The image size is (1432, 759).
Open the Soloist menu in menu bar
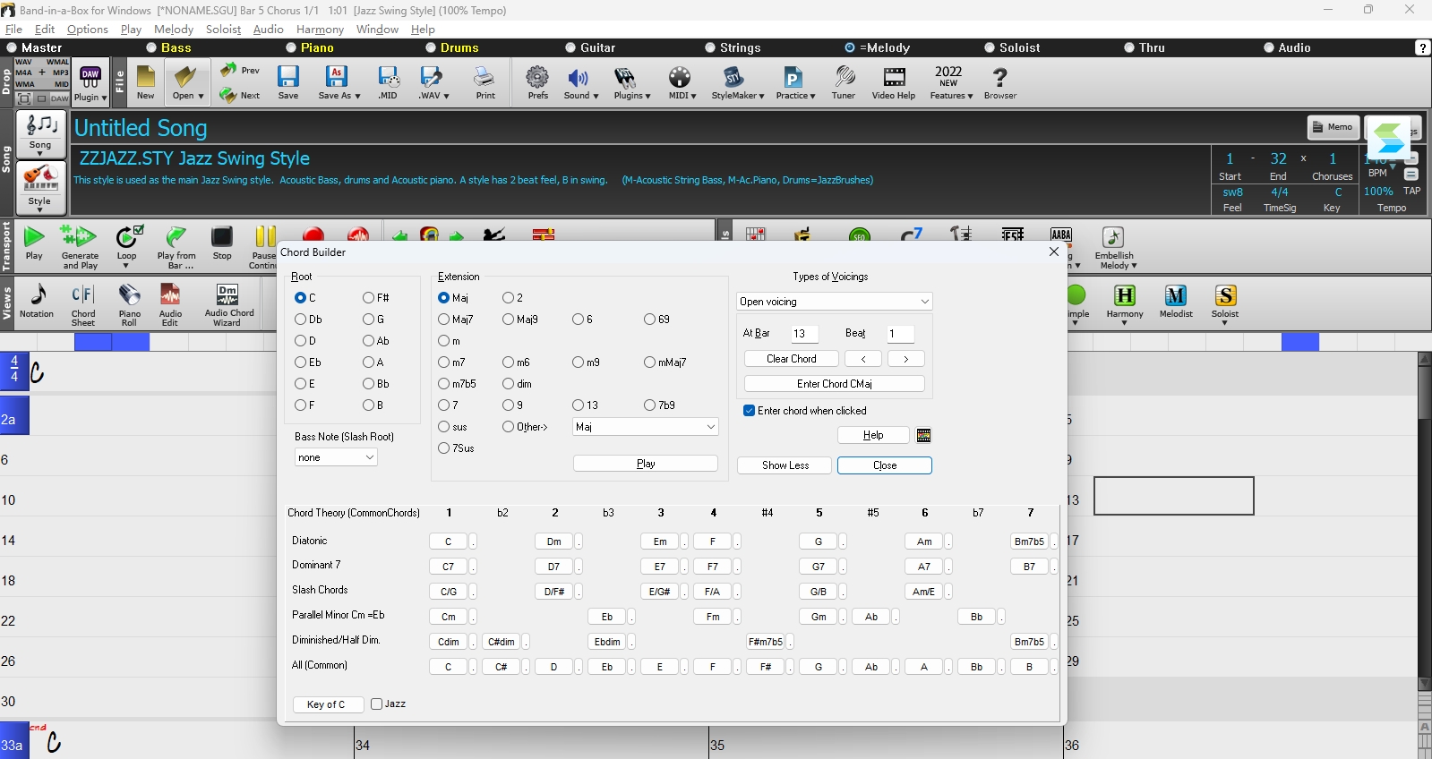coord(223,30)
